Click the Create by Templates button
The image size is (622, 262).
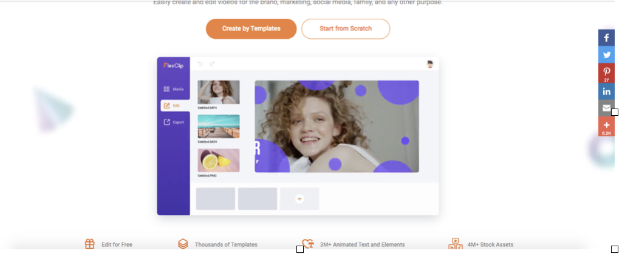251,29
